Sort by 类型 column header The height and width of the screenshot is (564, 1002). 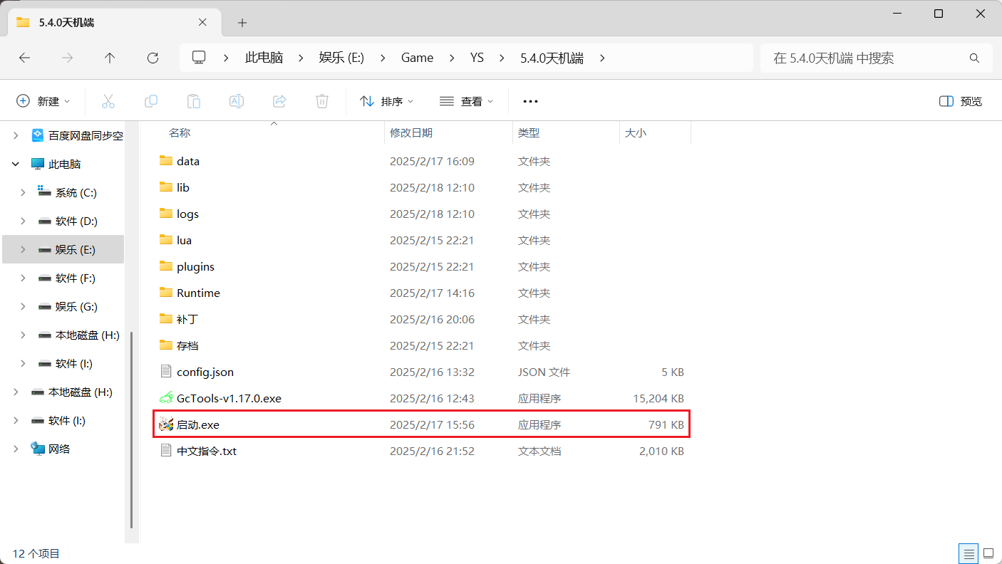[528, 132]
